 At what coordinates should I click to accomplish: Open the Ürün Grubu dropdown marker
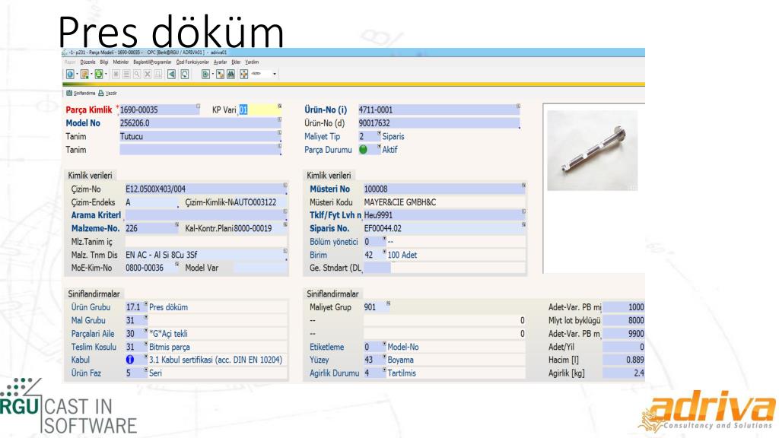click(x=145, y=304)
